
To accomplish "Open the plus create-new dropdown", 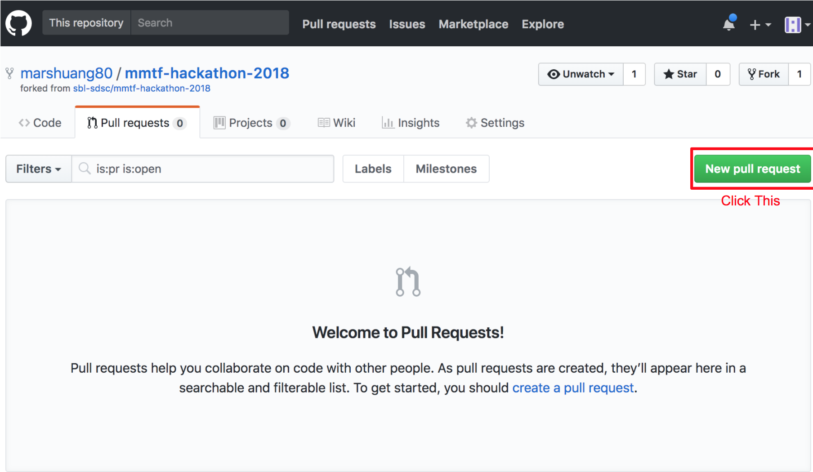I will (760, 25).
